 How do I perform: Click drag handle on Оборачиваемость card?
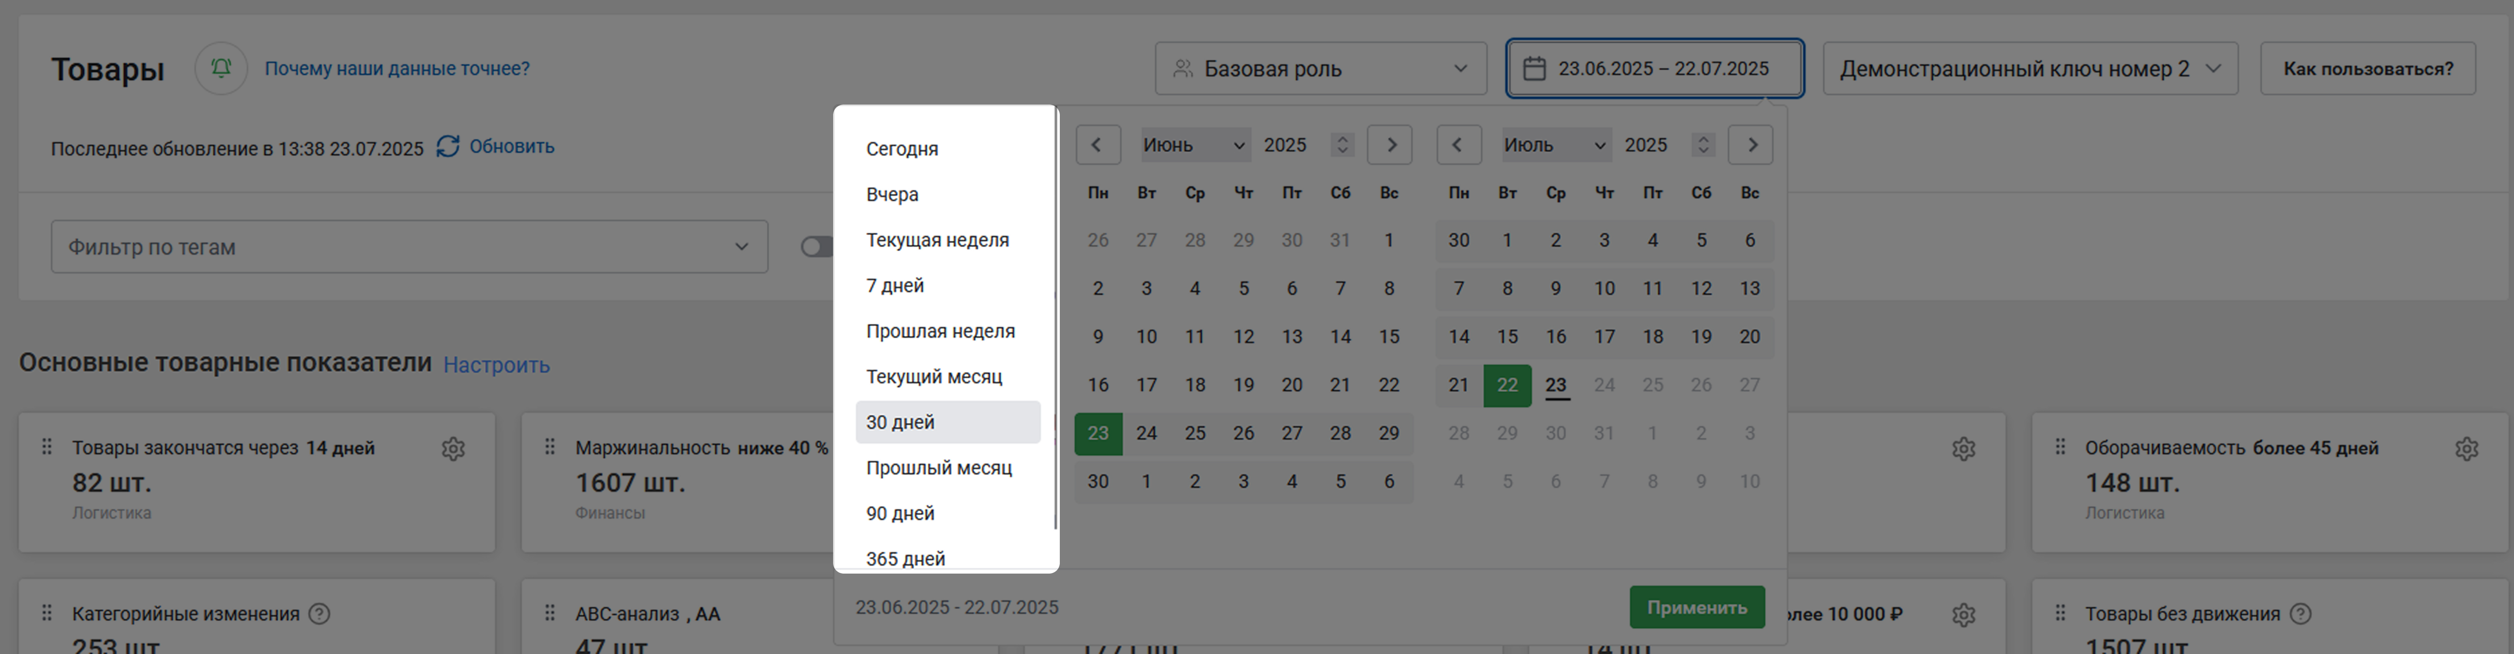(x=2059, y=446)
